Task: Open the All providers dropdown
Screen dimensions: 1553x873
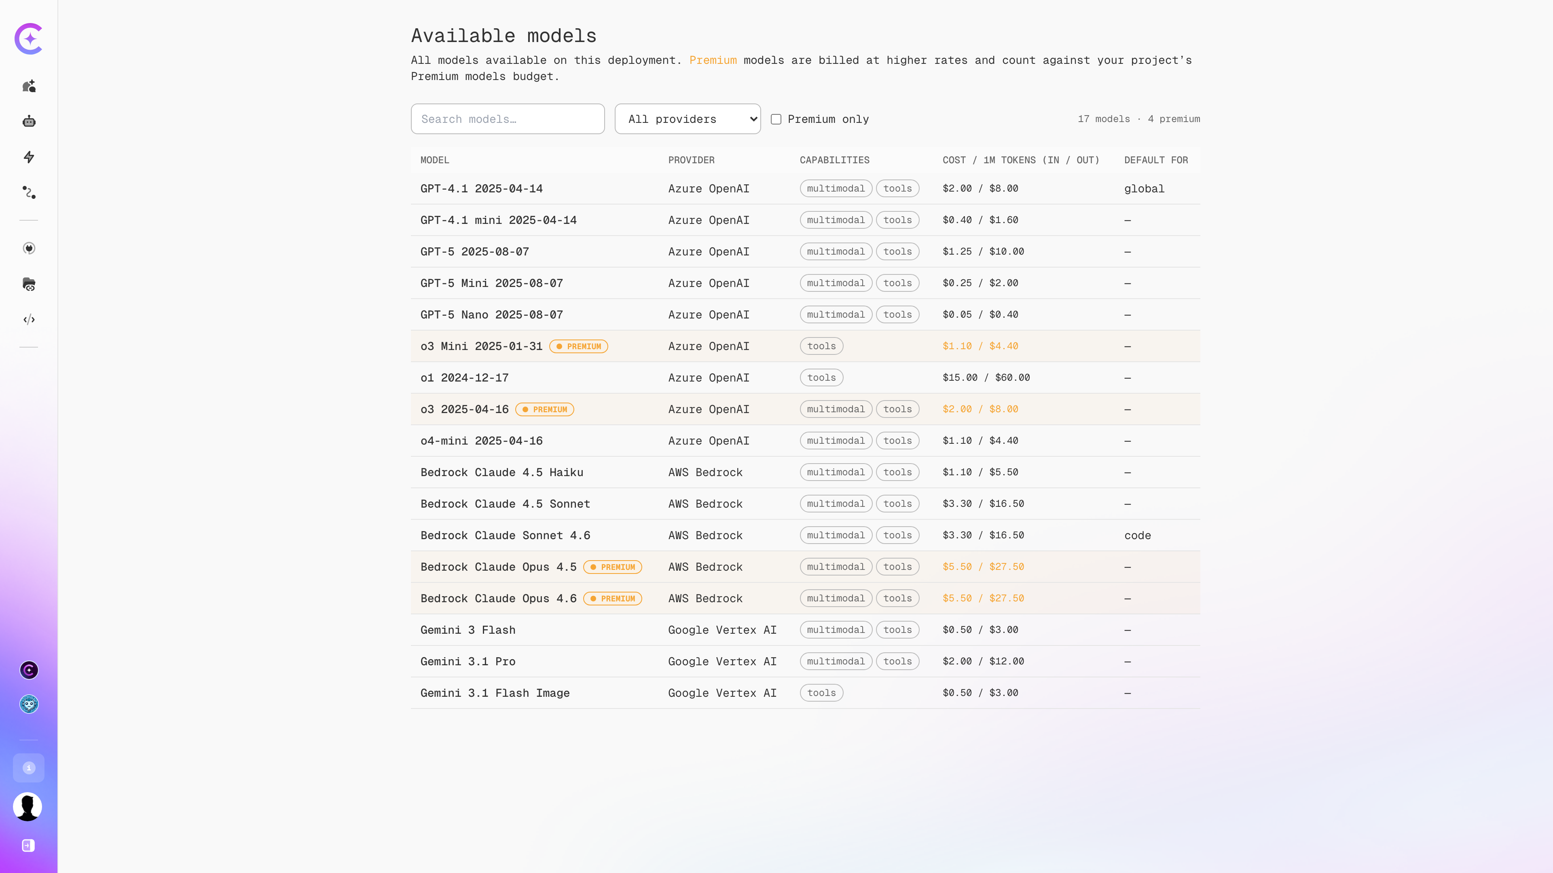Action: [688, 119]
